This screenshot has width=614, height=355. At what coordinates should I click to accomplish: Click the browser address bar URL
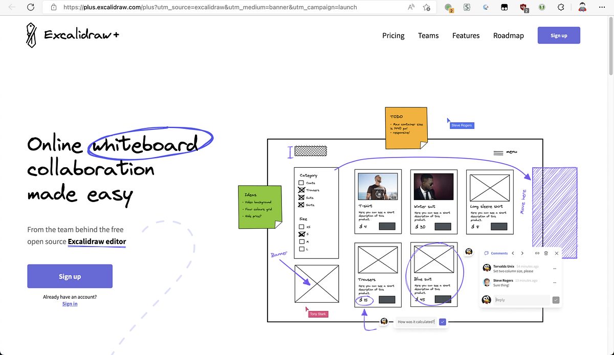[x=210, y=7]
